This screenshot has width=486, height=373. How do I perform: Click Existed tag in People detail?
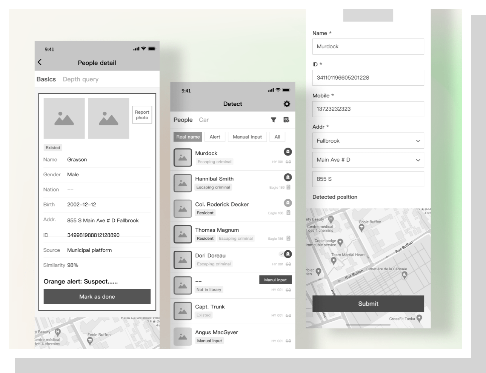pyautogui.click(x=53, y=148)
